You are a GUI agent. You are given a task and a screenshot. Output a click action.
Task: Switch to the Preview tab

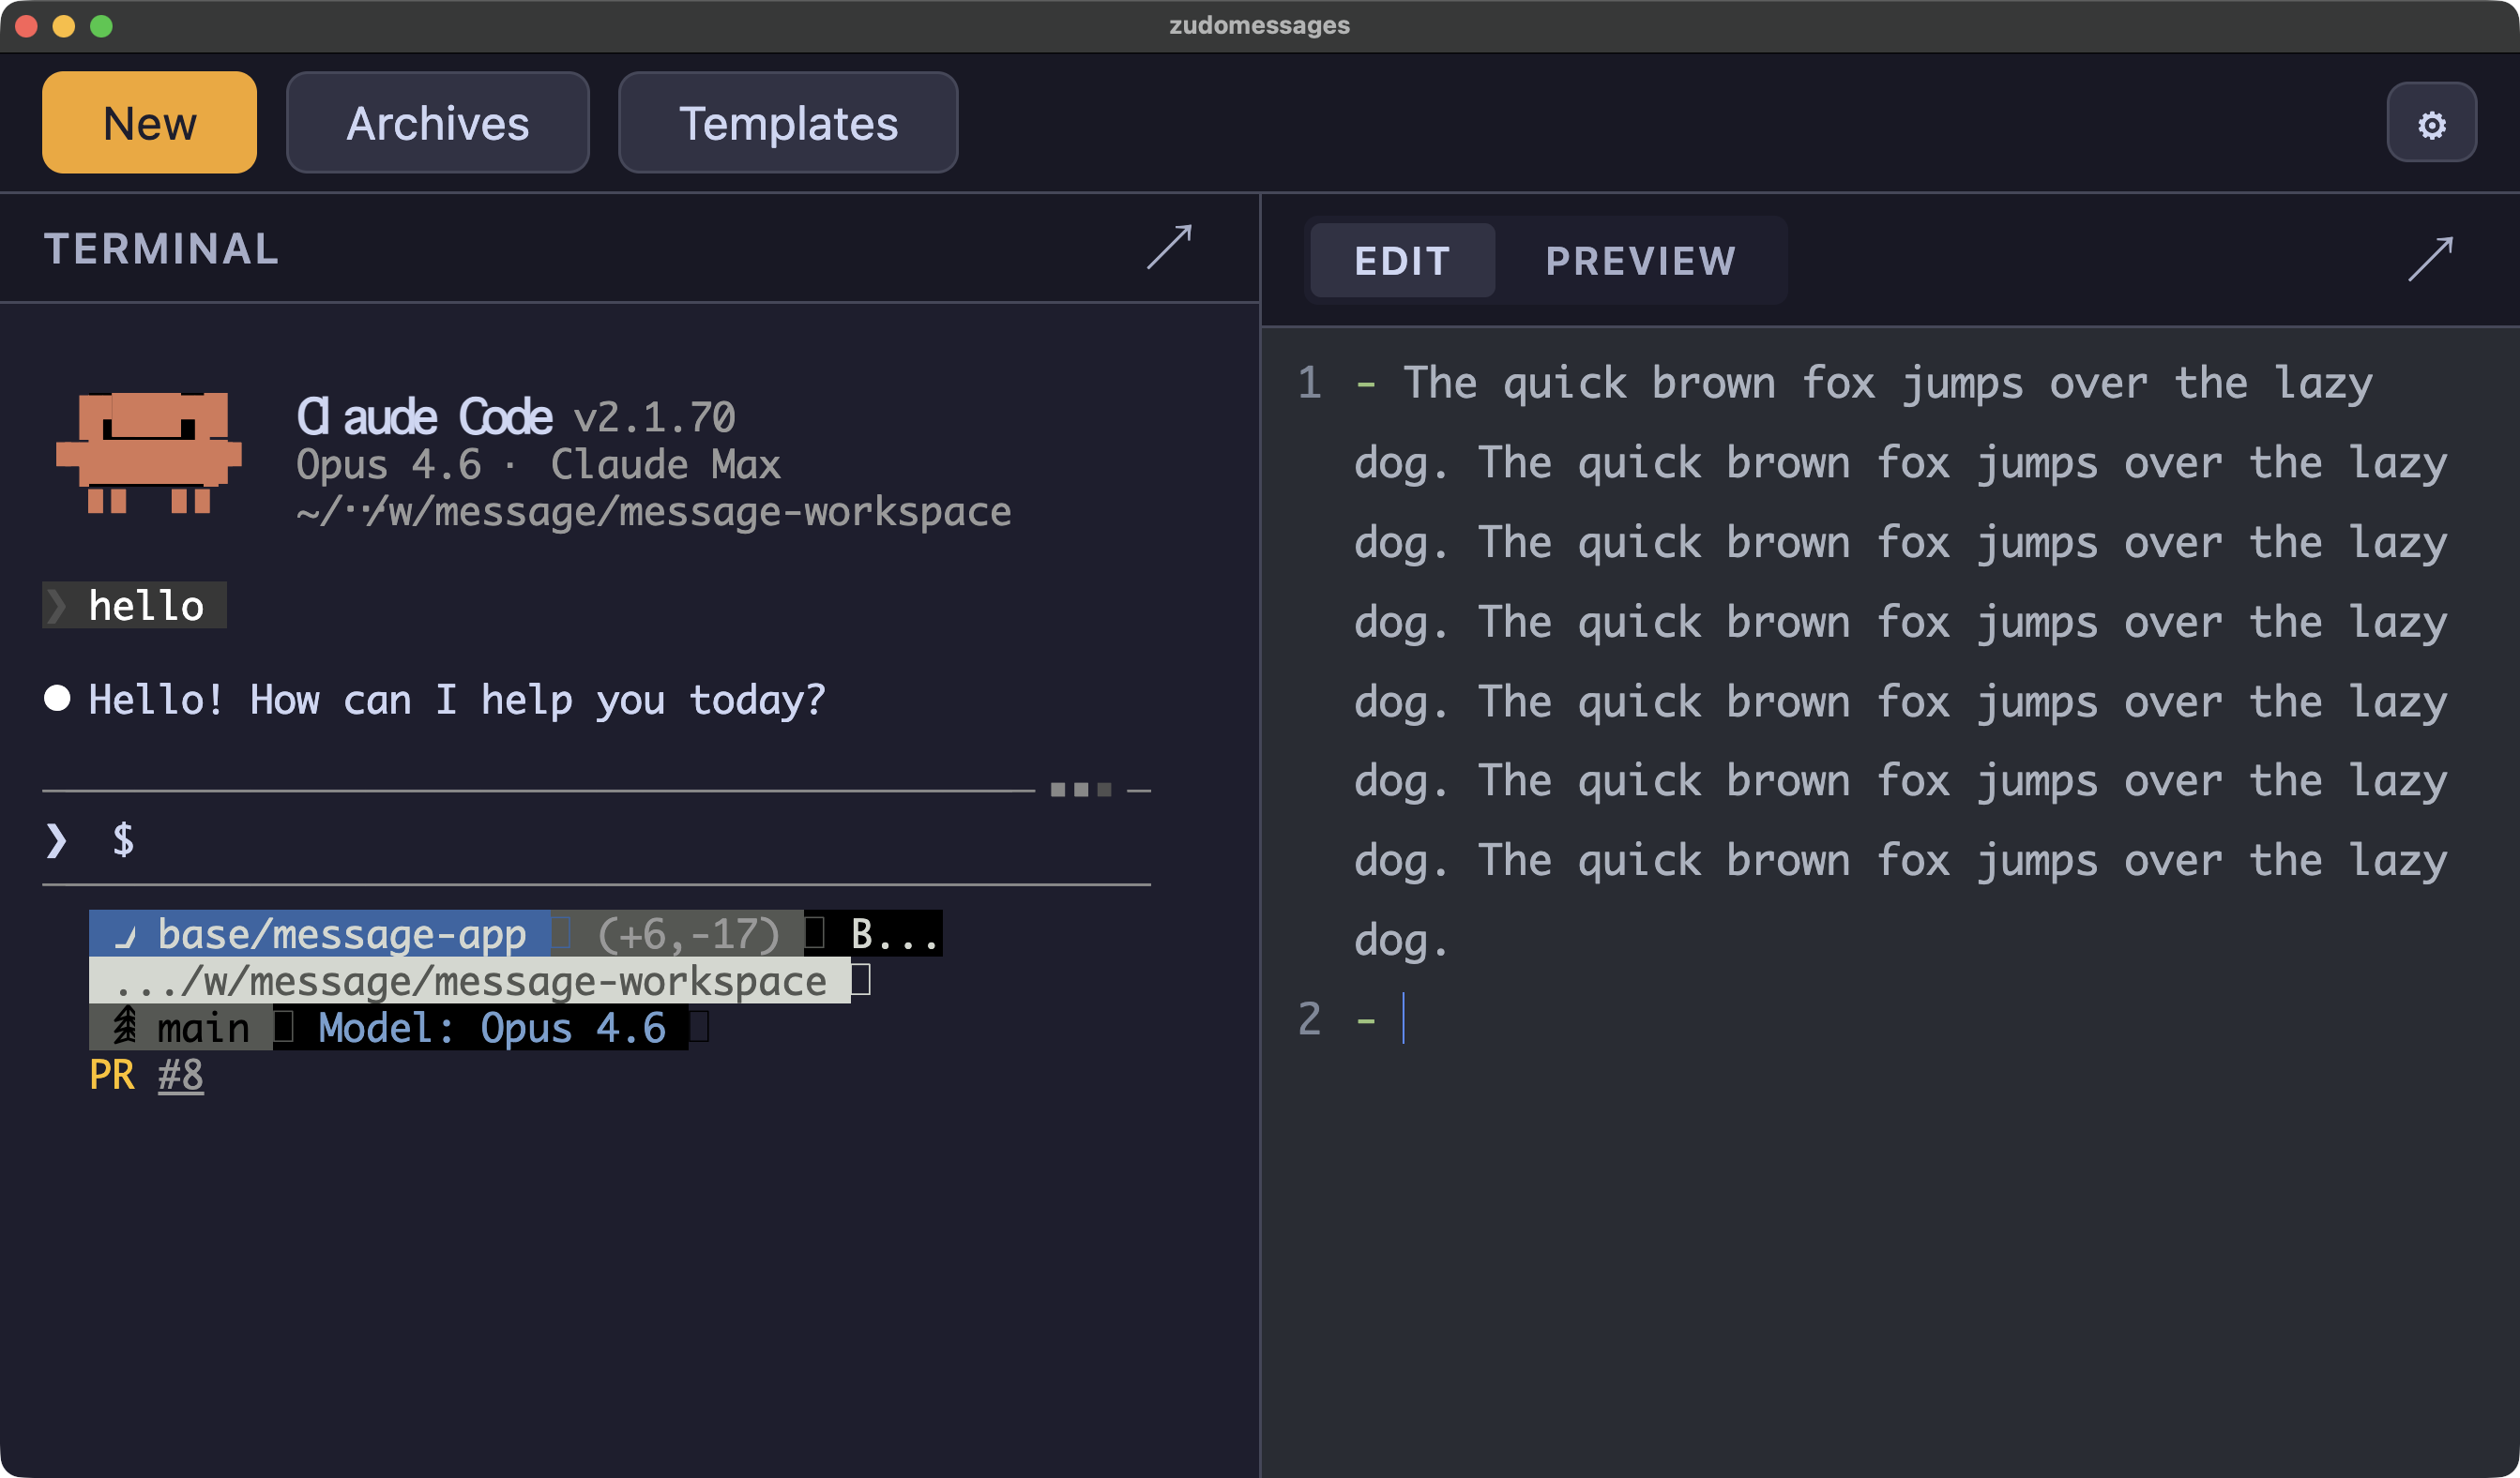(1640, 261)
